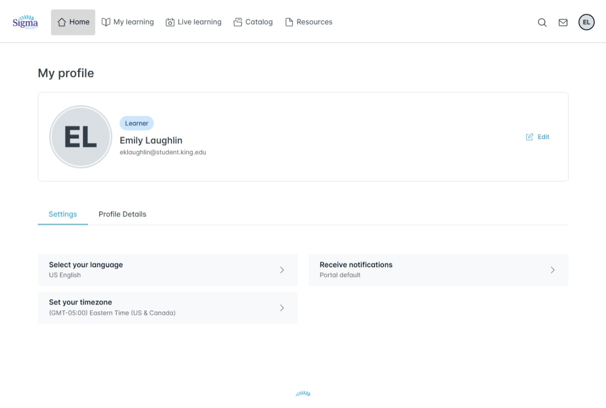The image size is (606, 408).
Task: Select the Settings tab
Action: click(x=63, y=214)
